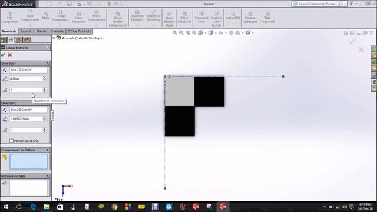Start an Explode Line Sketch
Image resolution: width=377 pixels, height=212 pixels.
pyautogui.click(x=216, y=19)
